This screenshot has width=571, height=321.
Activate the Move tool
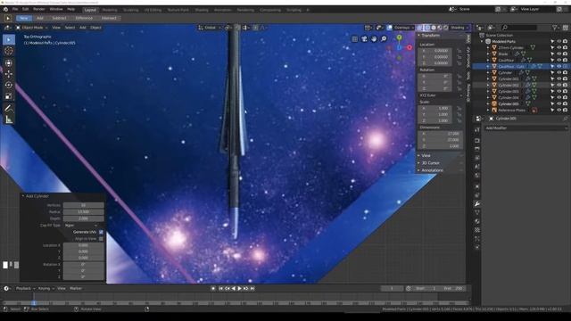(9, 73)
